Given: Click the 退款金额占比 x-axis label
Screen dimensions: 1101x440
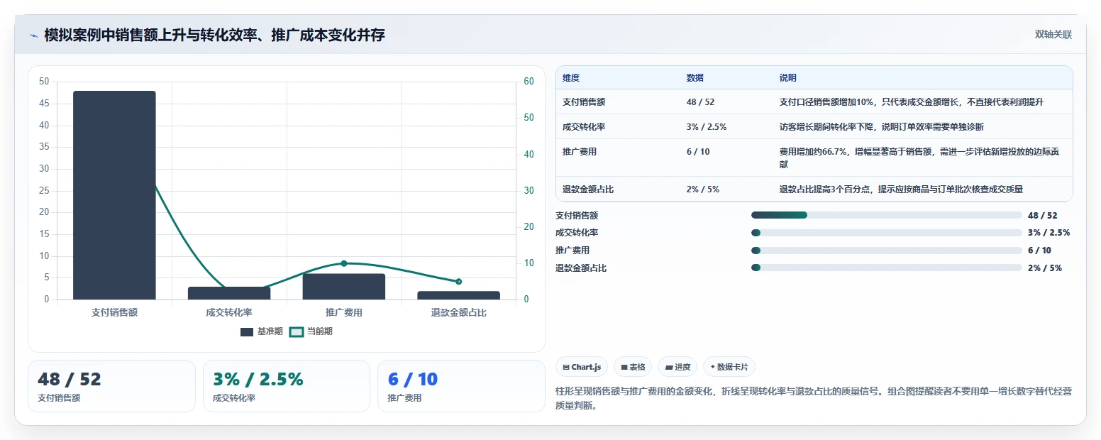Looking at the screenshot, I should click(458, 312).
